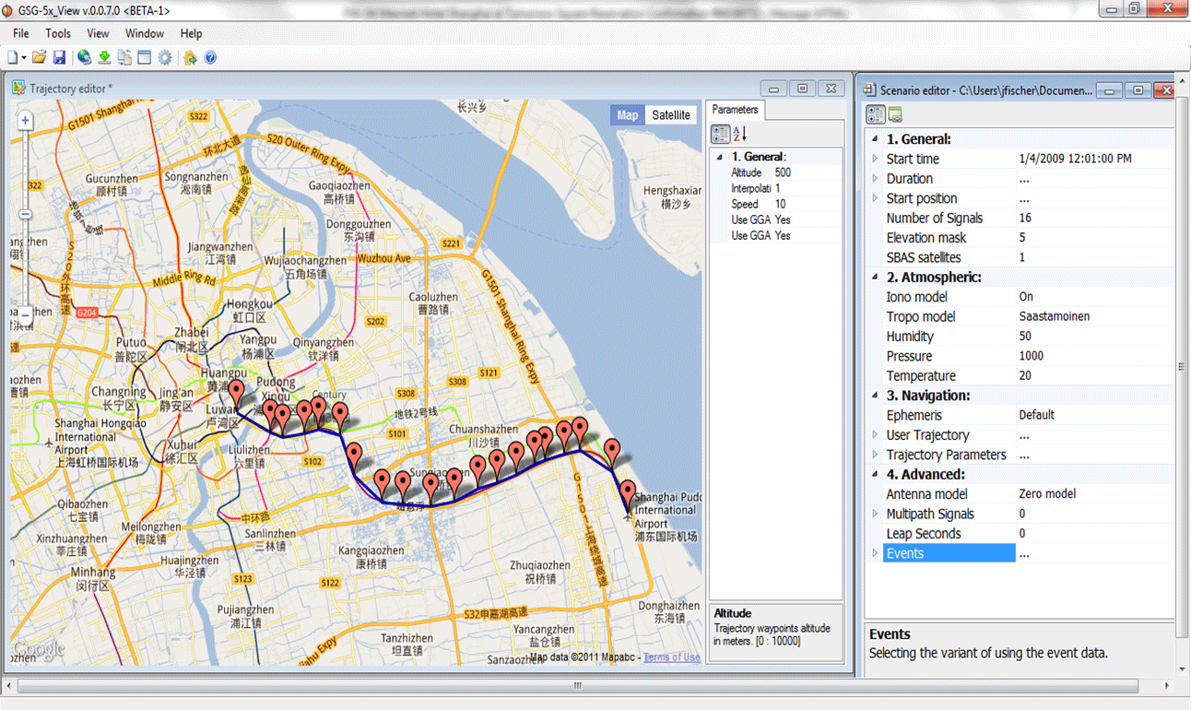
Task: Click the map zoom slider handle
Action: pyautogui.click(x=26, y=214)
